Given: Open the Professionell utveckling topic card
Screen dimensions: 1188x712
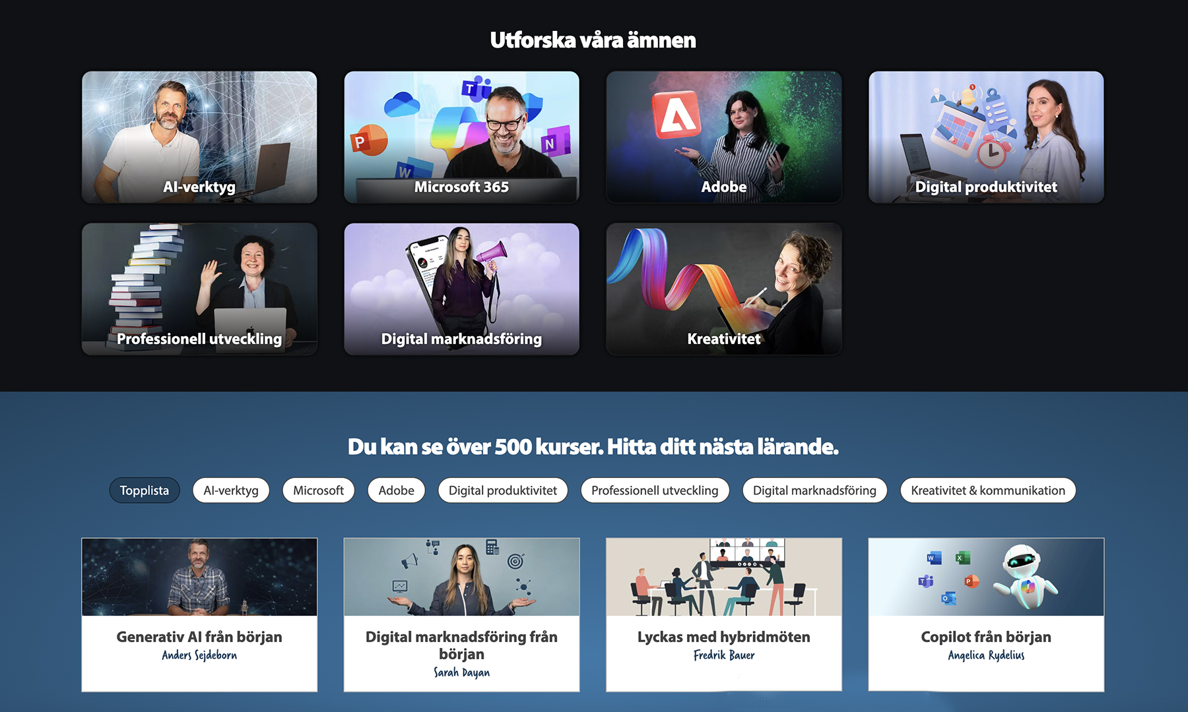Looking at the screenshot, I should tap(199, 289).
